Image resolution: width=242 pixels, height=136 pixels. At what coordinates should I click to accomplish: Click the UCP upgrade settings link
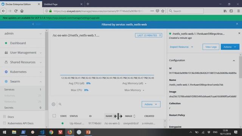click(x=73, y=18)
